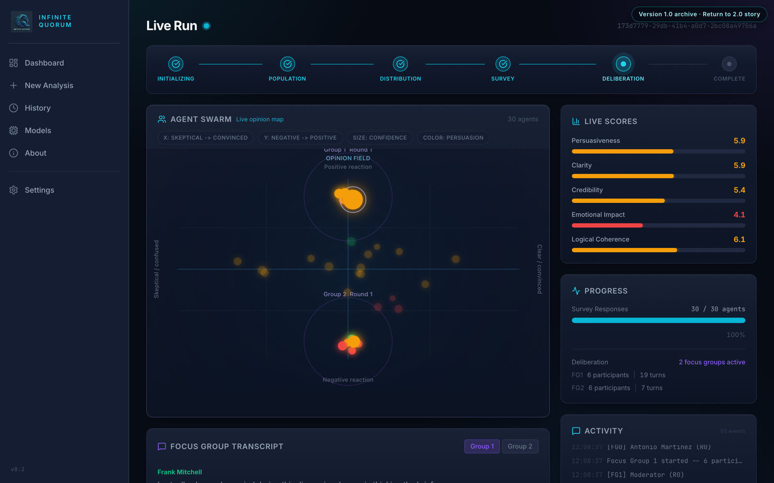Image resolution: width=774 pixels, height=483 pixels.
Task: Click the Emotional Impact 4.1 value
Action: coord(739,215)
